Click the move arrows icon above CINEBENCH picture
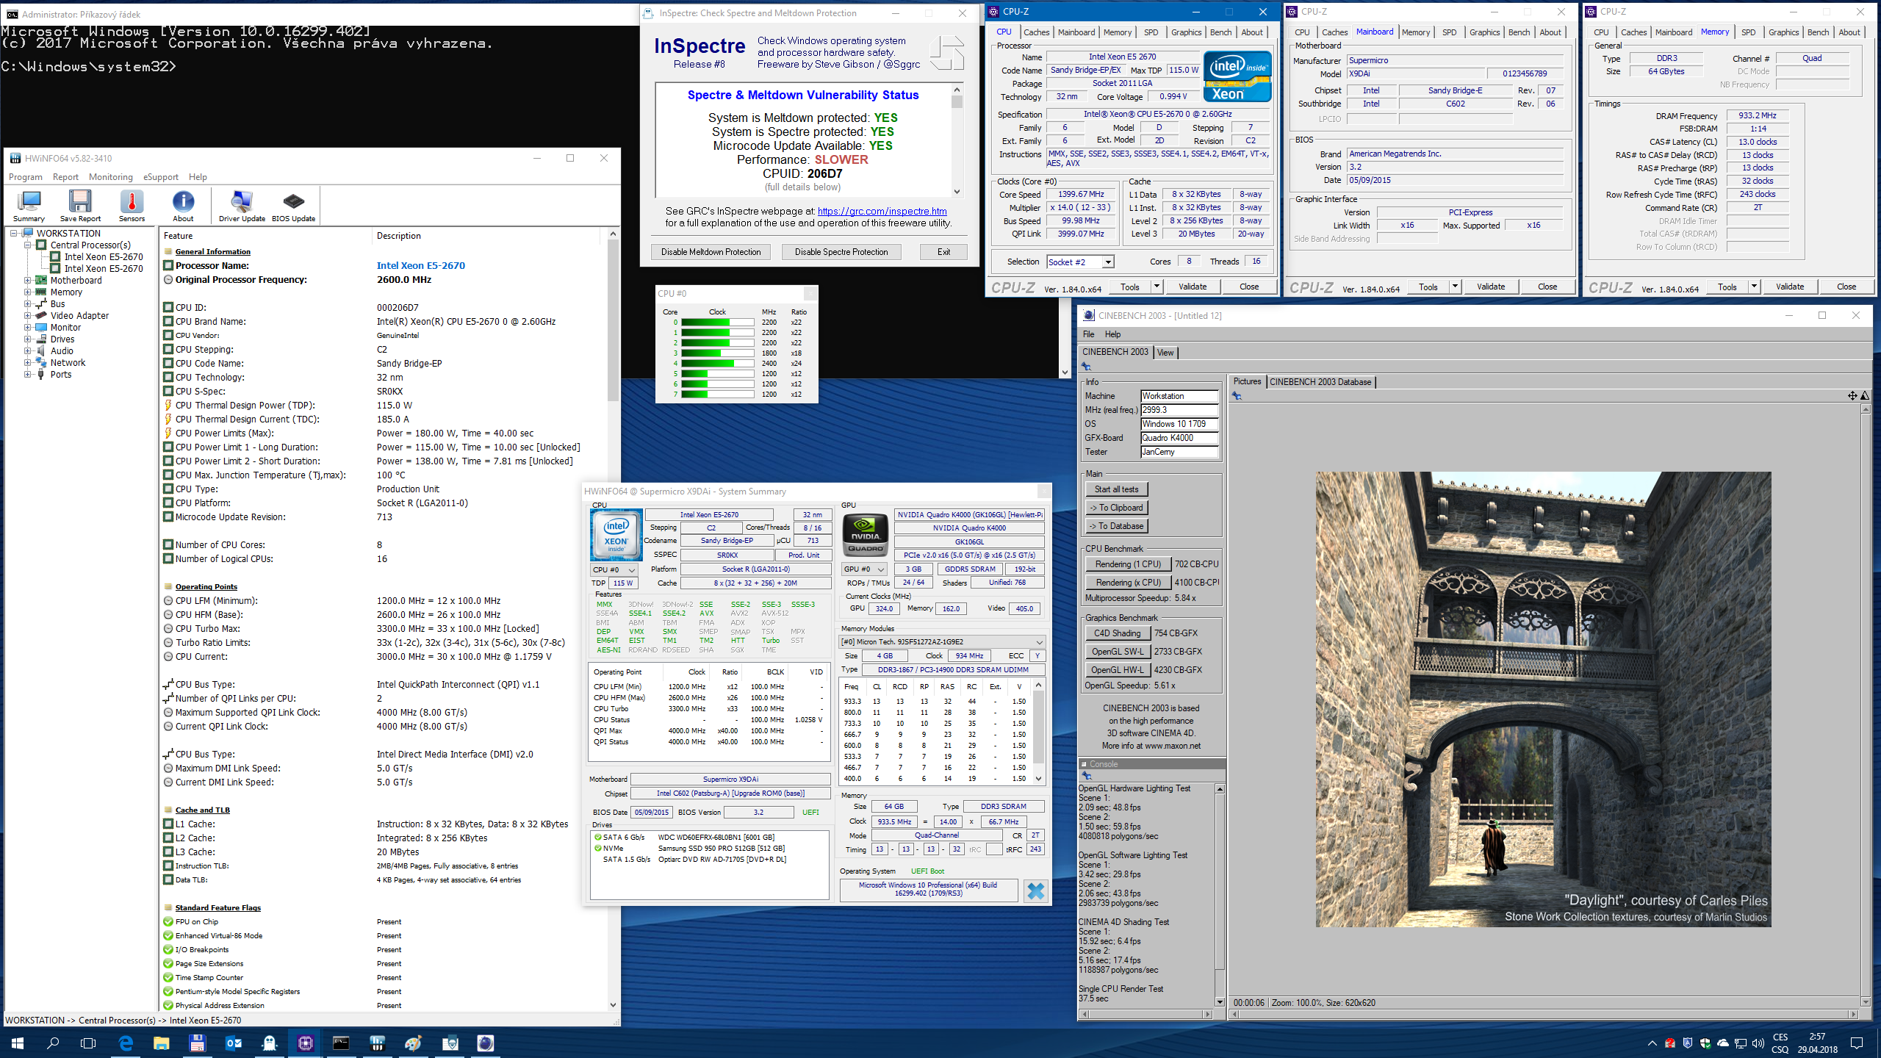1881x1058 pixels. point(1852,395)
